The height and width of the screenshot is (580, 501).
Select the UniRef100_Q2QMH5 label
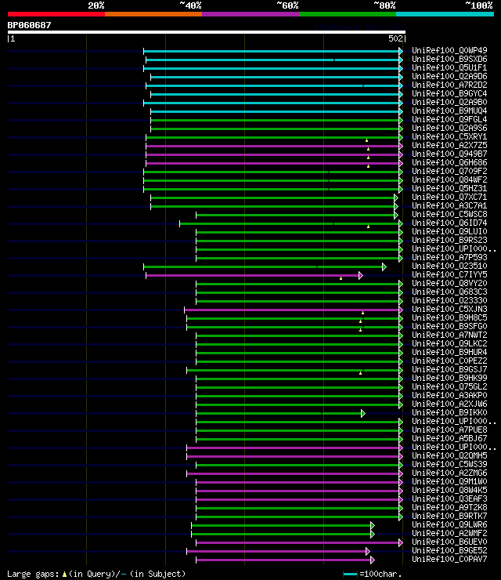tap(449, 455)
